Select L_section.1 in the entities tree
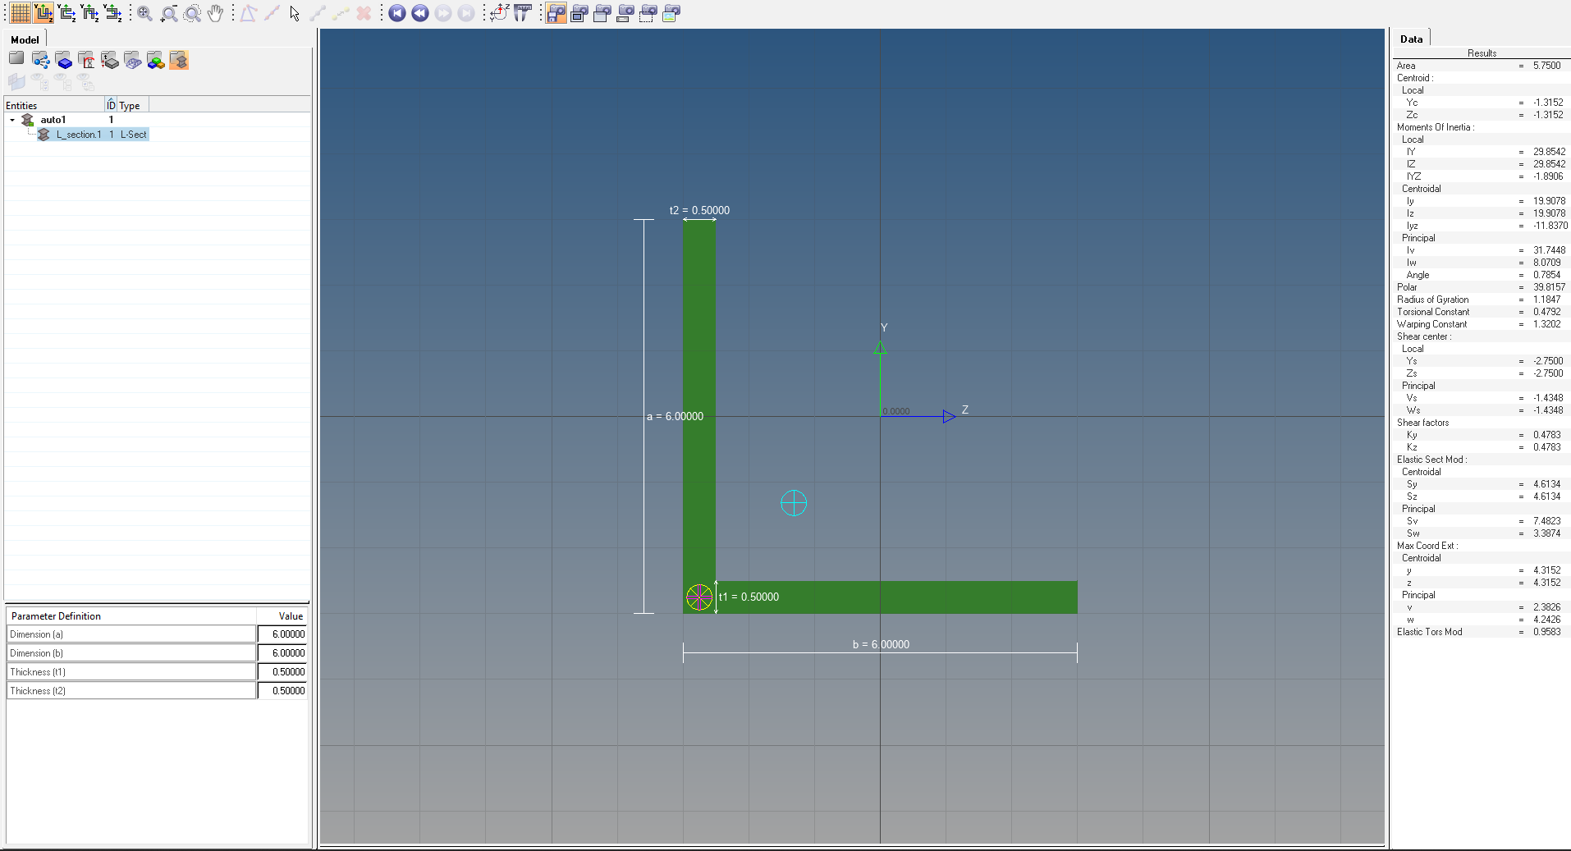The image size is (1571, 851). [78, 135]
